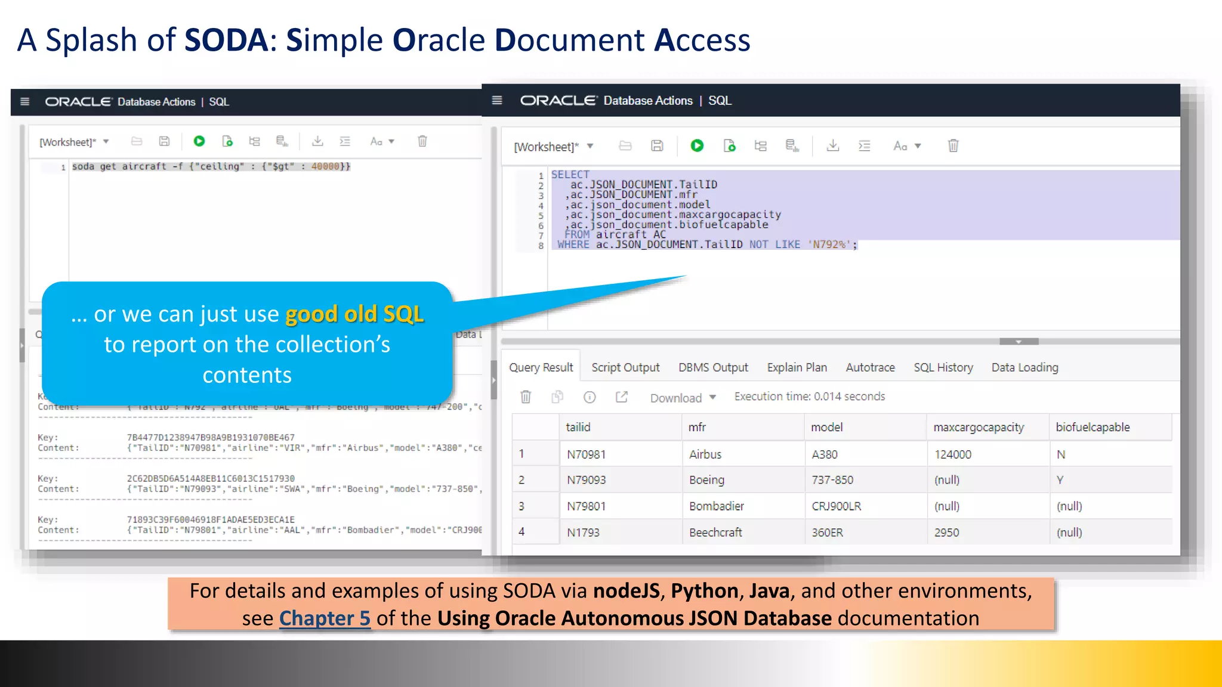
Task: Open Aa case dropdown in left toolbar
Action: (x=382, y=141)
